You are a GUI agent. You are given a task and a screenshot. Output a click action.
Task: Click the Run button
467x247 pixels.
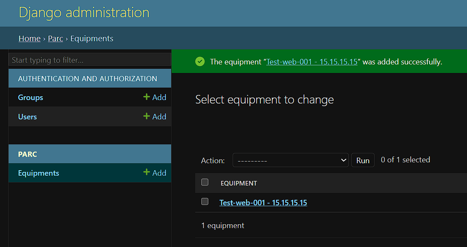click(x=363, y=160)
